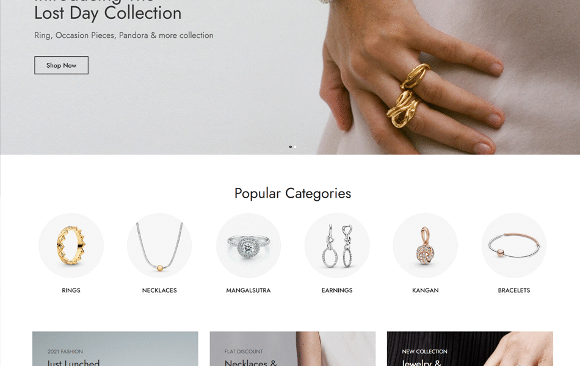The image size is (580, 366).
Task: Open the Rings category circle image
Action: coord(71,245)
